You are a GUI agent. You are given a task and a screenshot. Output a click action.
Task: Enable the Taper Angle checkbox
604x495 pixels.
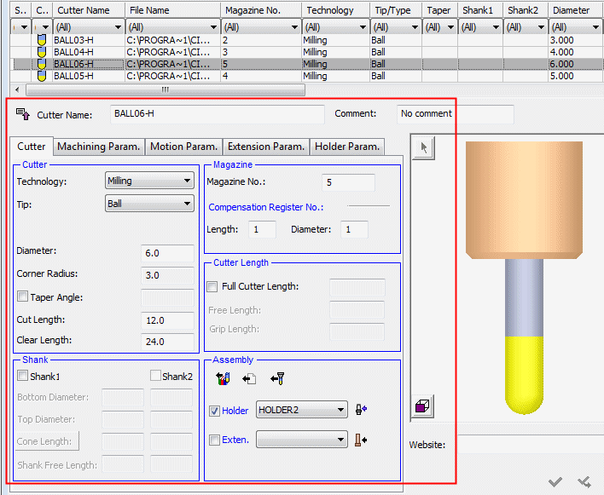pos(23,297)
